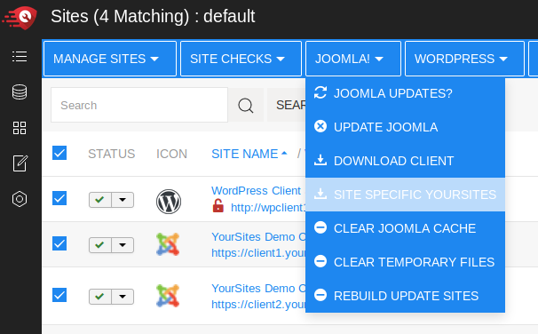This screenshot has height=334, width=538.
Task: Expand status arrow for client1 site
Action: [x=123, y=245]
